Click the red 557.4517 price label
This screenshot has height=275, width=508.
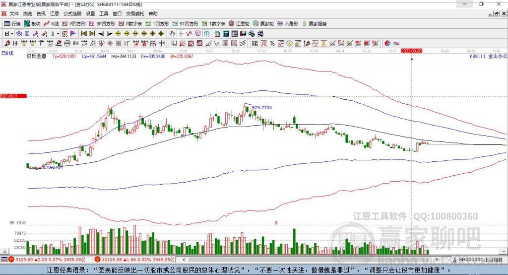click(13, 96)
